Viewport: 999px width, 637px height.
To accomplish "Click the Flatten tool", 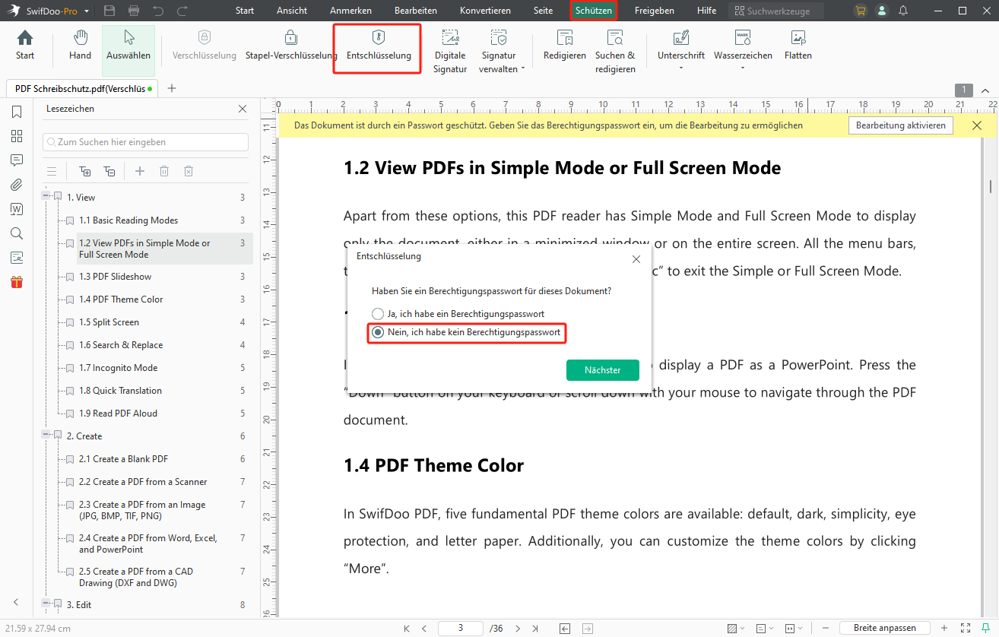I will 798,45.
